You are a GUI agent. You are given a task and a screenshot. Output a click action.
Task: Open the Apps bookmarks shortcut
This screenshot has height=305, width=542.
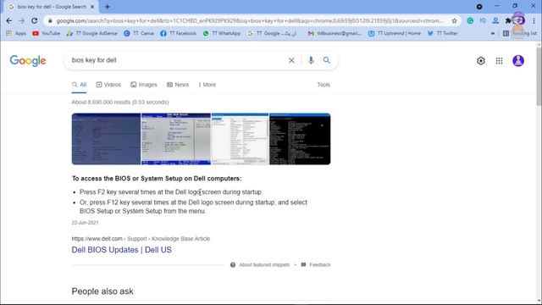click(x=16, y=33)
